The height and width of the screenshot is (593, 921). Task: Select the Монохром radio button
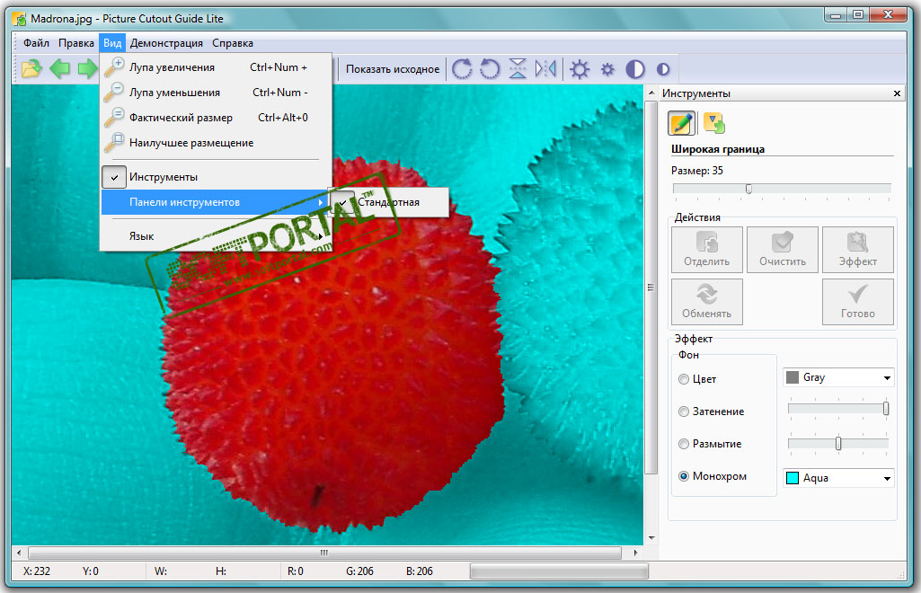pyautogui.click(x=684, y=476)
